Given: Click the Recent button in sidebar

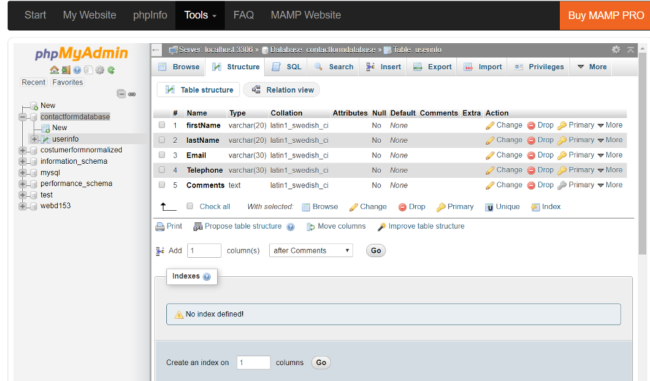Looking at the screenshot, I should tap(33, 82).
